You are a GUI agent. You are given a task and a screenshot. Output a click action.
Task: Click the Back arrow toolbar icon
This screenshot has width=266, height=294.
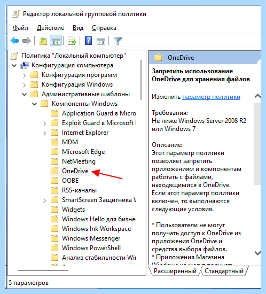(x=14, y=41)
